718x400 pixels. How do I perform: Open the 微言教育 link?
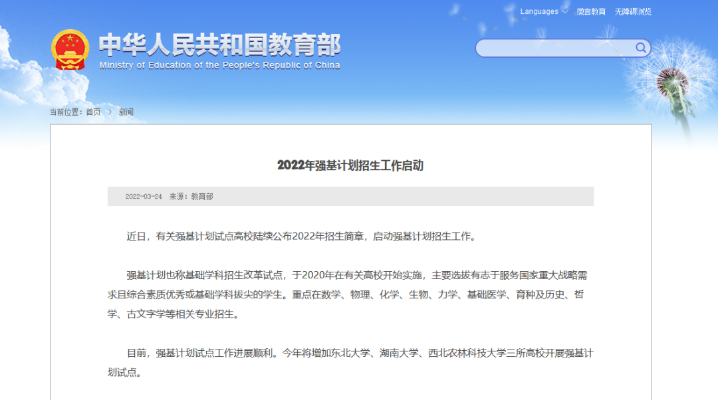coord(591,12)
